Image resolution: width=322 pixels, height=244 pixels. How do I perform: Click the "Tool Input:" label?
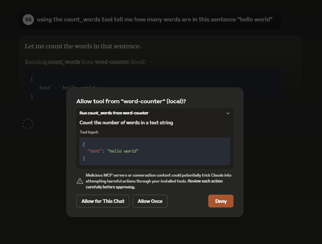point(89,132)
